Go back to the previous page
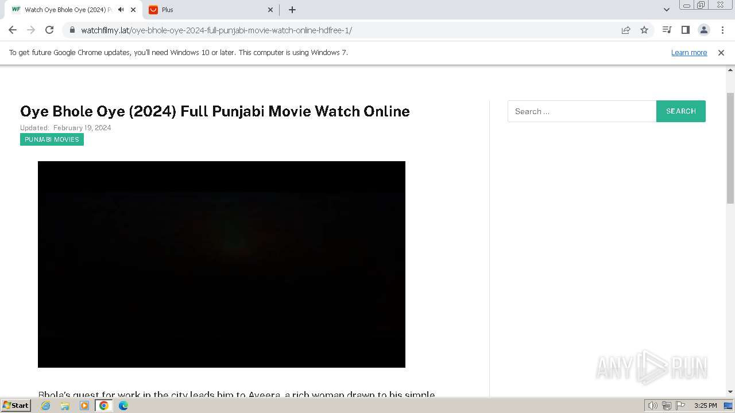Image resolution: width=735 pixels, height=413 pixels. [x=13, y=30]
